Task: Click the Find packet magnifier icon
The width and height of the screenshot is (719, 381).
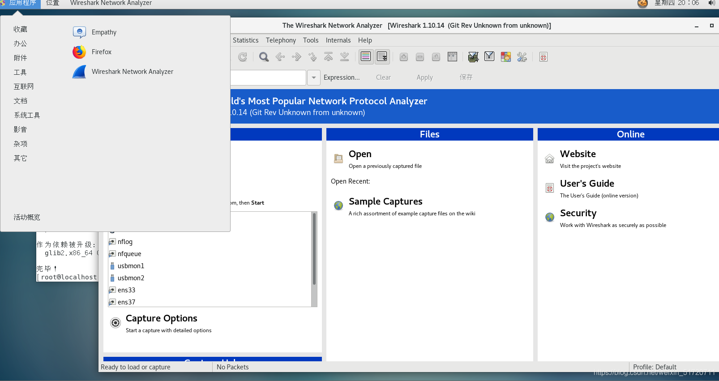Action: 264,57
